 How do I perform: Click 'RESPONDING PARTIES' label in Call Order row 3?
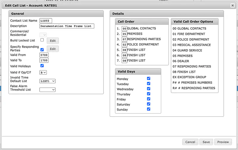pyautogui.click(x=144, y=39)
